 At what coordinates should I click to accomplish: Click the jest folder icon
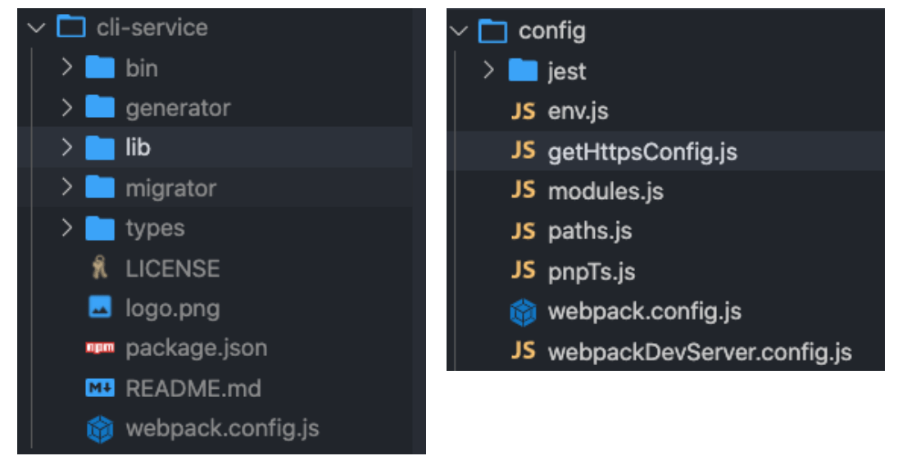click(523, 71)
